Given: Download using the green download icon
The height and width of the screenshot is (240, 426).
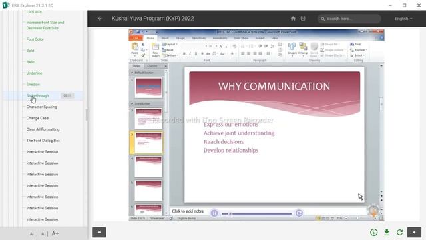Looking at the screenshot, I should (x=387, y=232).
